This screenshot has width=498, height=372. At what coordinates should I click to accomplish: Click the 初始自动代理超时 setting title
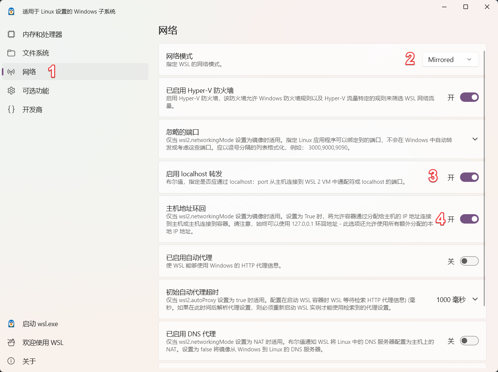(x=192, y=292)
